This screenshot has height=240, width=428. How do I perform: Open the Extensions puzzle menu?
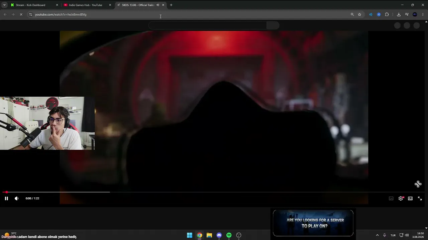click(x=387, y=14)
